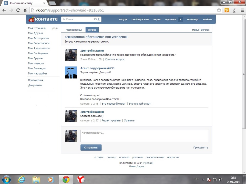This screenshot has height=184, width=246.
Task: Click Удалить вопрос link
Action: 115,59
